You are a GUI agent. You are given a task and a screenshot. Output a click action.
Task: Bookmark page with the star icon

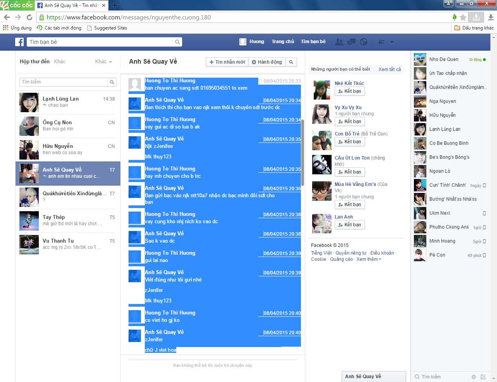click(463, 17)
